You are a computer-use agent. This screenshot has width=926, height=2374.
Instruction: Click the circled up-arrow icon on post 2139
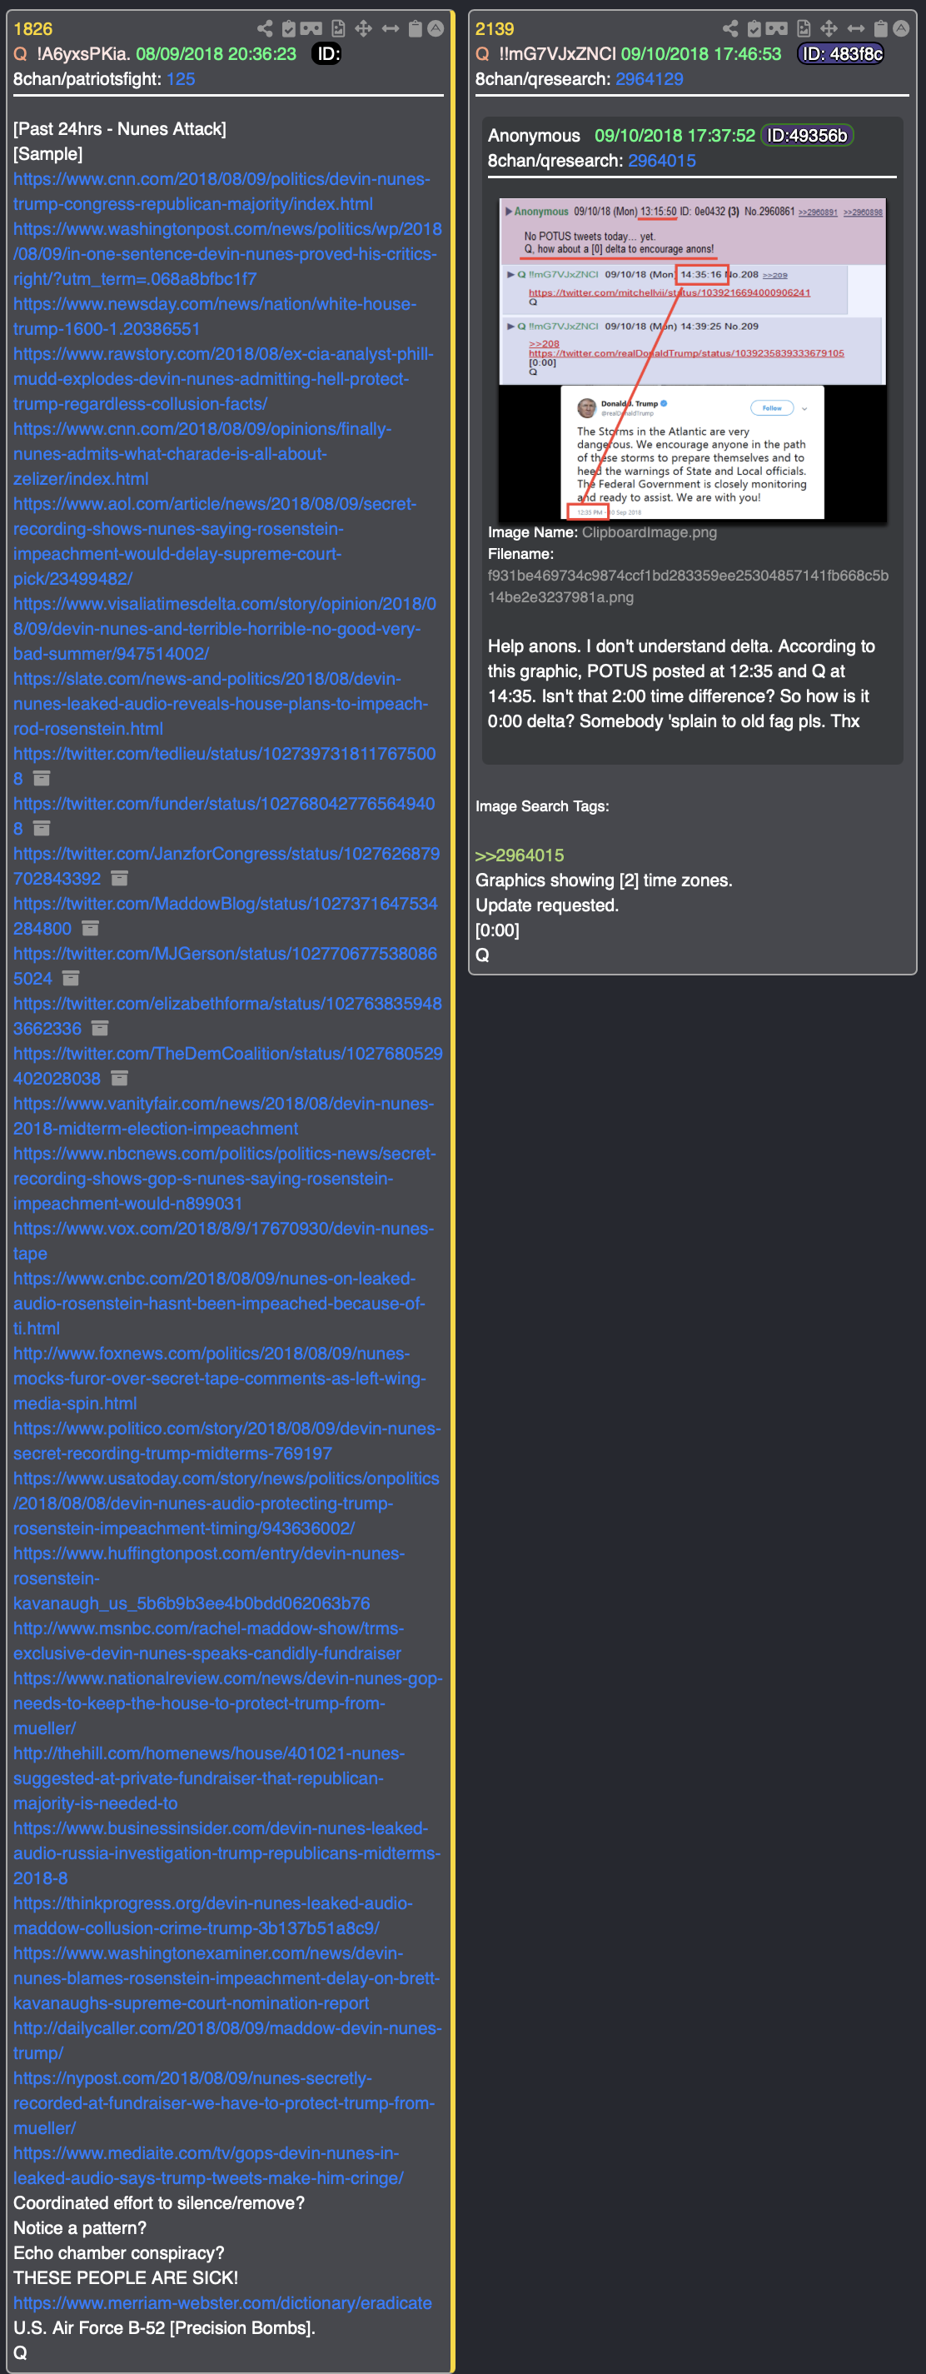click(901, 28)
